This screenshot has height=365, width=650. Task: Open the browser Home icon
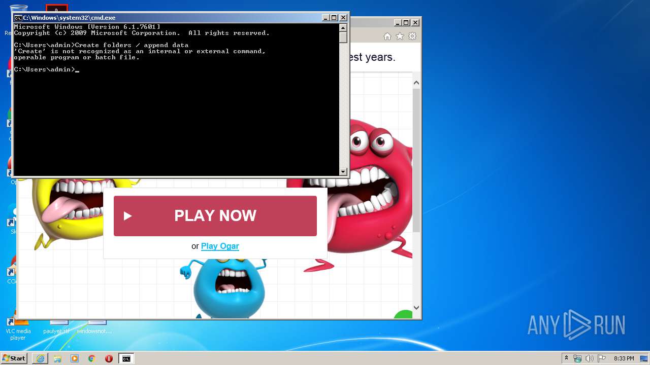click(x=387, y=36)
